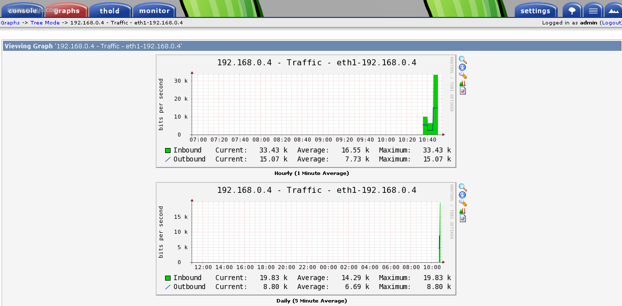Viewport: 622px width, 306px height.
Task: Click green spikes realtime icon beside Hourly graph
Action: (x=462, y=83)
